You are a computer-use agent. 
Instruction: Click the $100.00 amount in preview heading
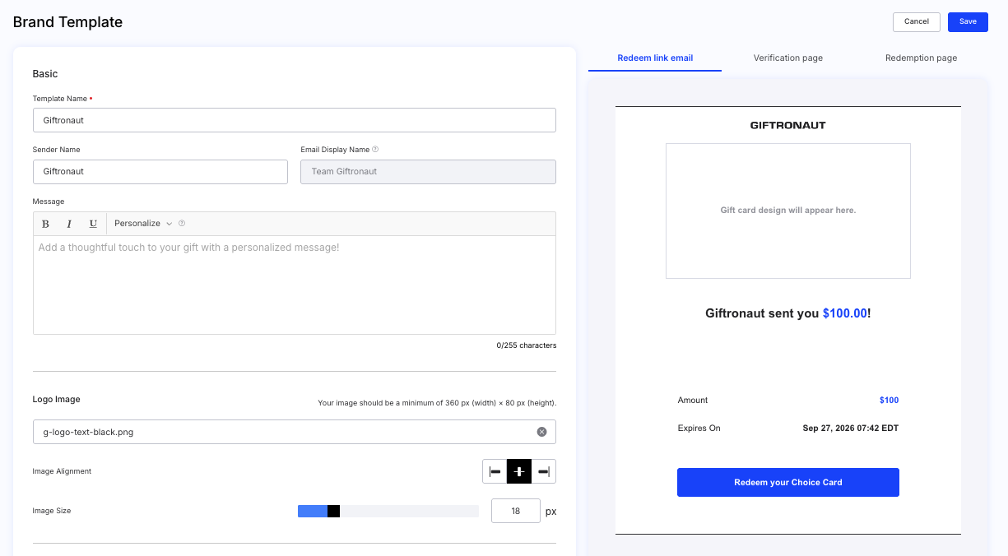(x=845, y=313)
